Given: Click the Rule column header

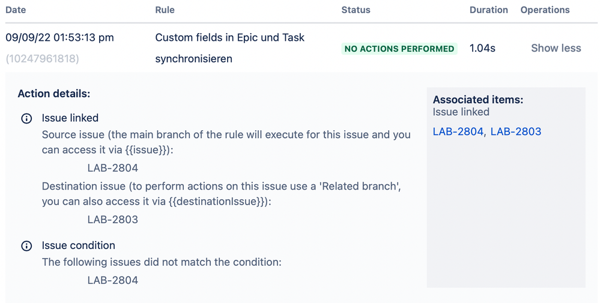Looking at the screenshot, I should 165,10.
